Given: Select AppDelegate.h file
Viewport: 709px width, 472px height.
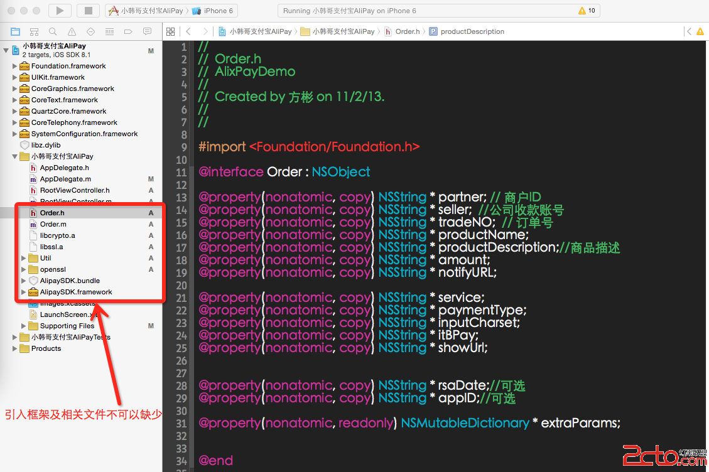Looking at the screenshot, I should (x=64, y=168).
